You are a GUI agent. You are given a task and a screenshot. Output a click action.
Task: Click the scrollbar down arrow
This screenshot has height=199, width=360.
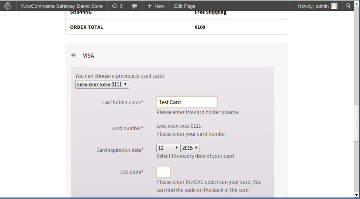point(356,194)
